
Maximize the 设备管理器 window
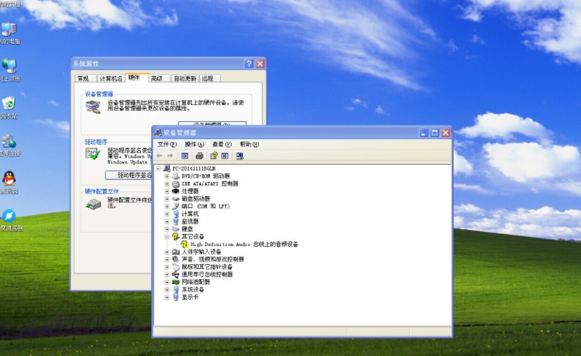pos(435,133)
